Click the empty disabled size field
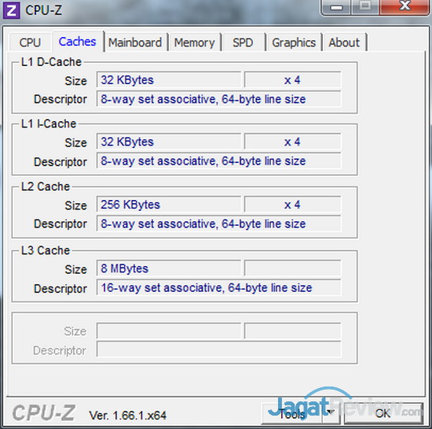The height and width of the screenshot is (429, 432). 169,331
